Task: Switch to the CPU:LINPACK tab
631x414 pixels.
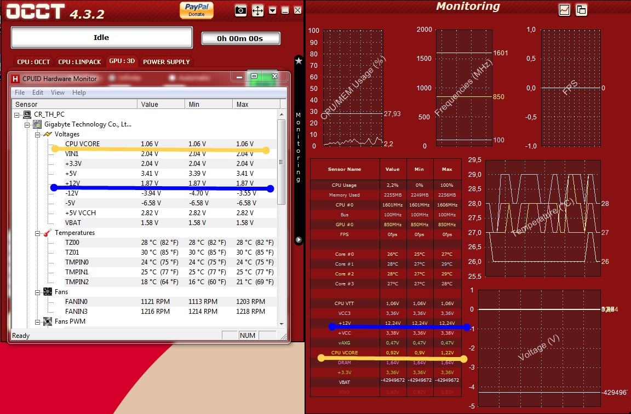Action: [x=79, y=61]
